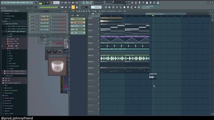Toggle mute light on Track 11
The image size is (214, 120).
[99, 60]
